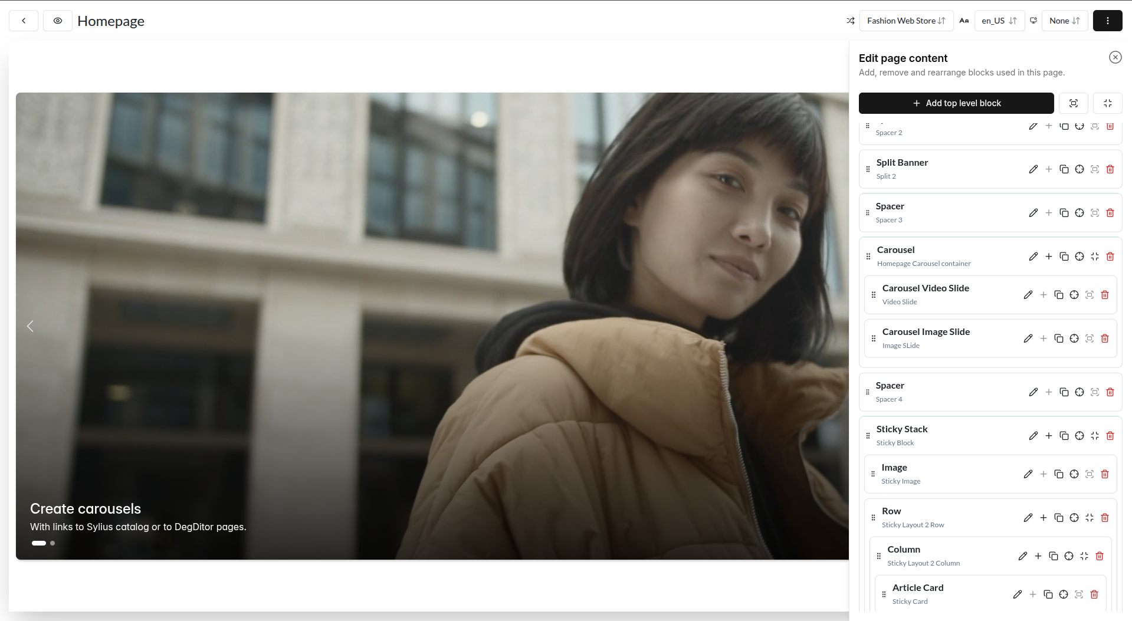Select the first carousel slide indicator pill
The width and height of the screenshot is (1132, 621).
(39, 543)
